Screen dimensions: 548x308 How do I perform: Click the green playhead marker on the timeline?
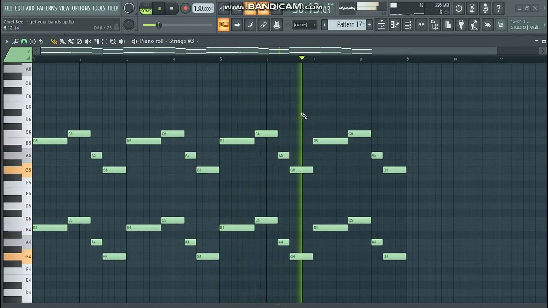pyautogui.click(x=302, y=58)
